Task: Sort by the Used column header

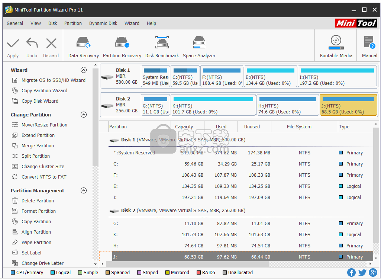Action: tap(221, 127)
